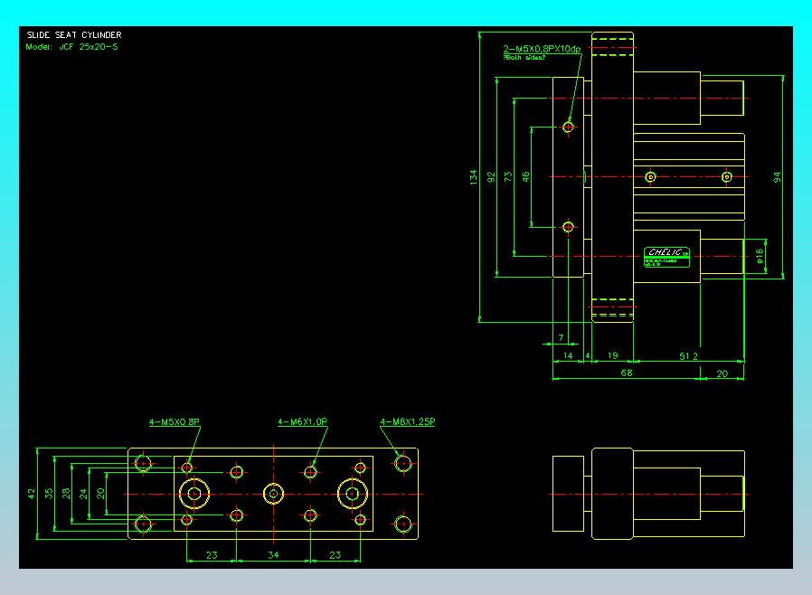
Task: Click the 94 height dimension text
Action: 777,177
